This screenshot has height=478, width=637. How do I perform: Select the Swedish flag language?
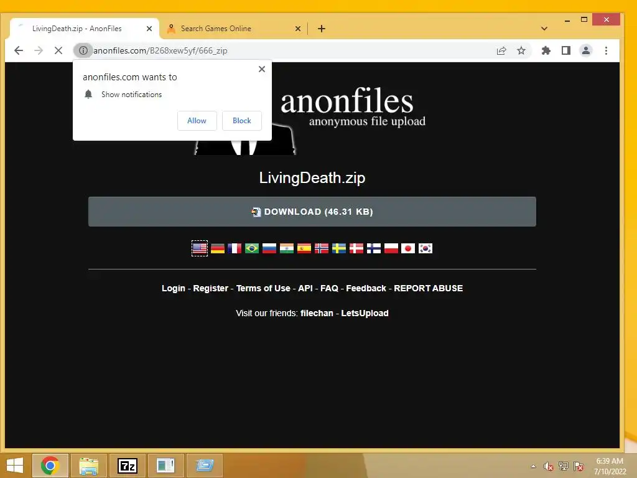tap(339, 248)
